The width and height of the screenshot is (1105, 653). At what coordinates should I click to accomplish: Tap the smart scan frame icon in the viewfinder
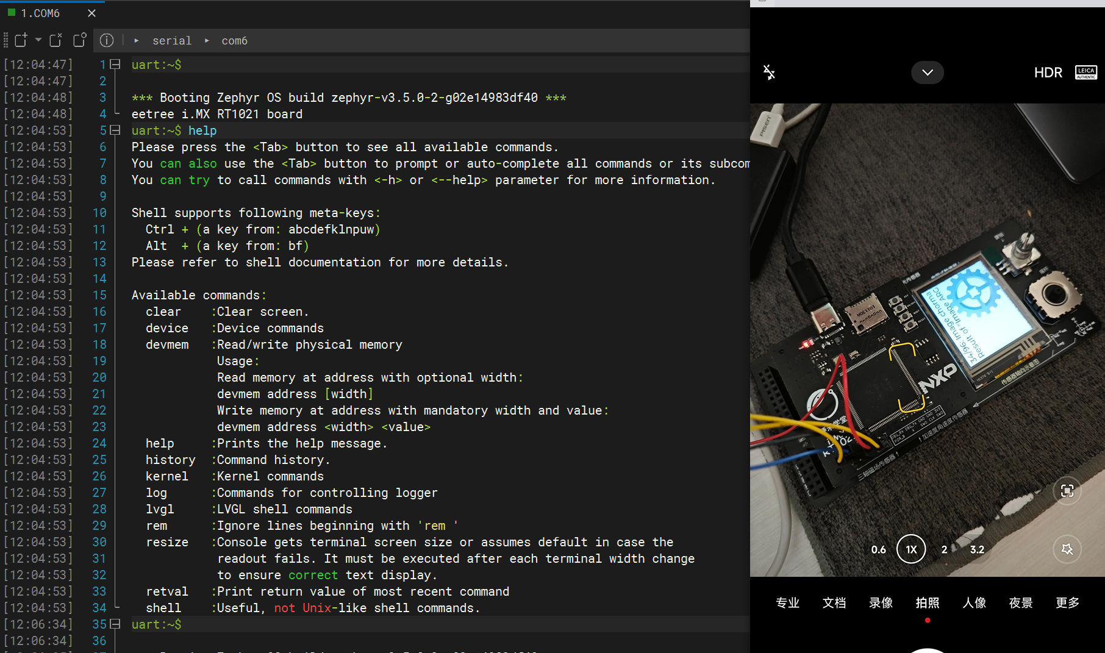click(1067, 491)
